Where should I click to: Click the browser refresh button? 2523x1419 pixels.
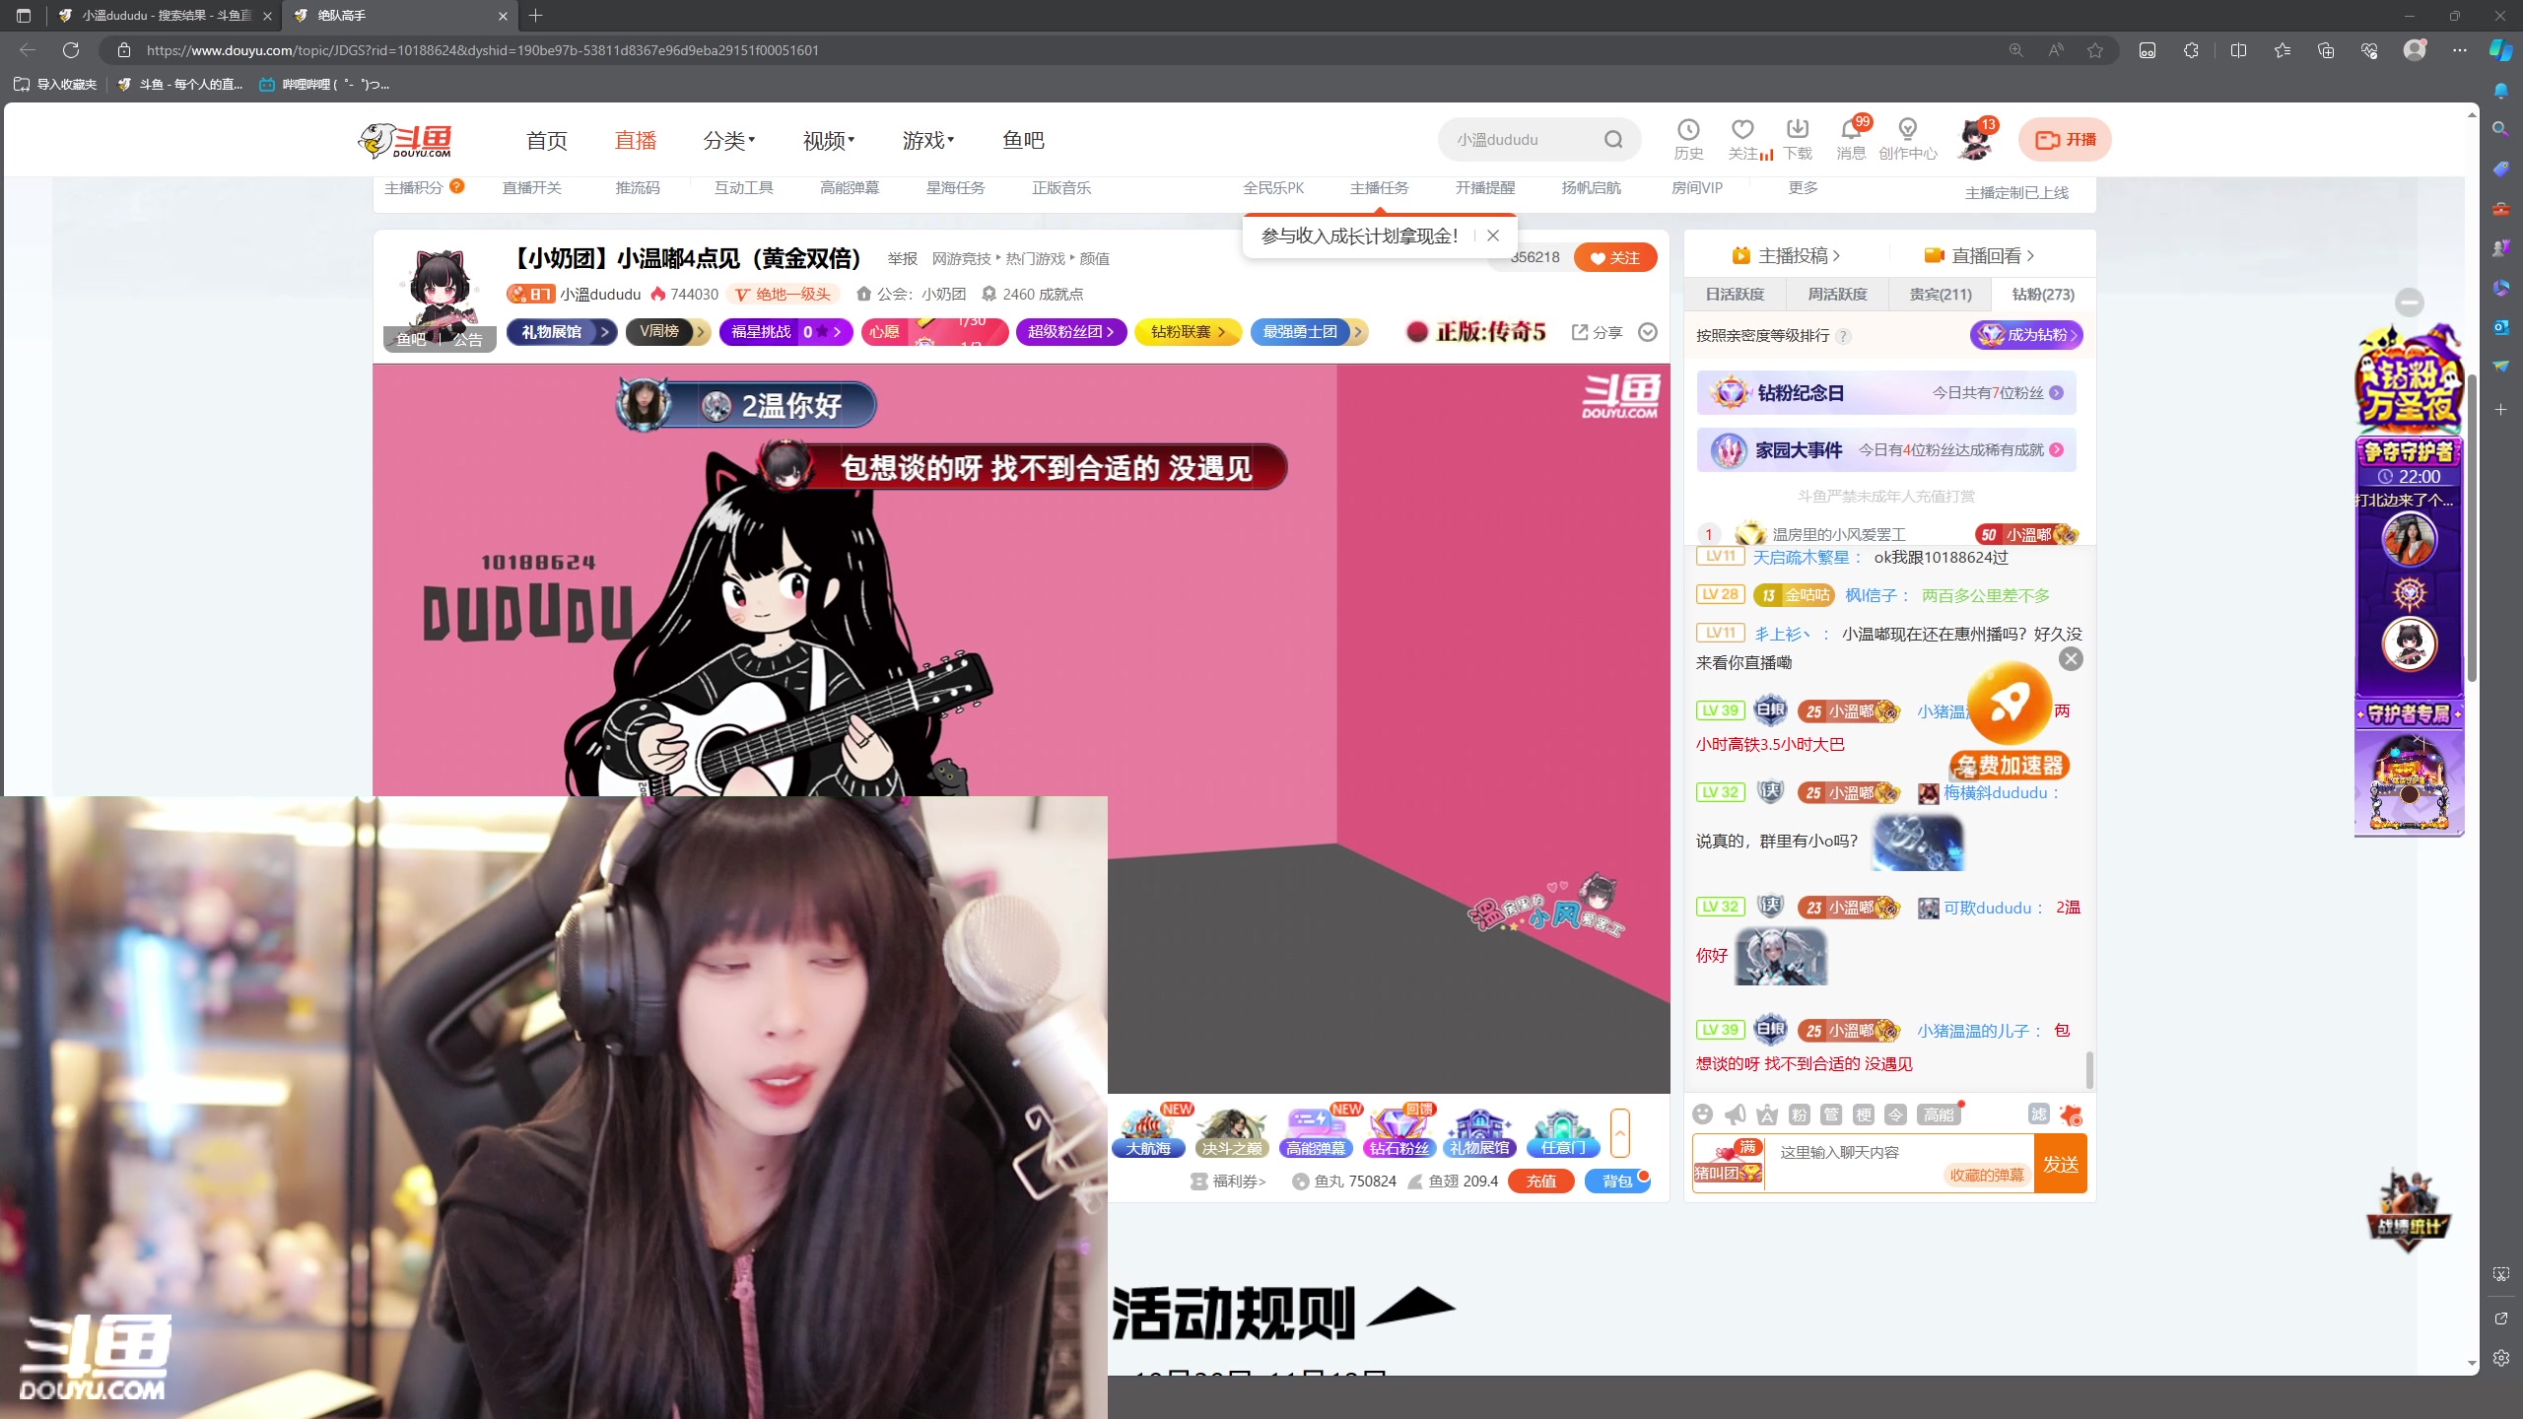71,49
